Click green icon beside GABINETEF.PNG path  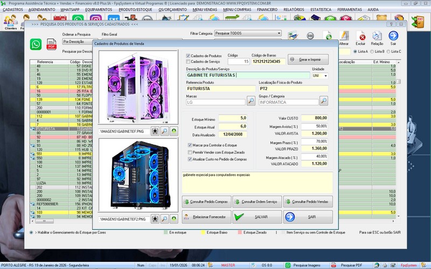(x=174, y=131)
